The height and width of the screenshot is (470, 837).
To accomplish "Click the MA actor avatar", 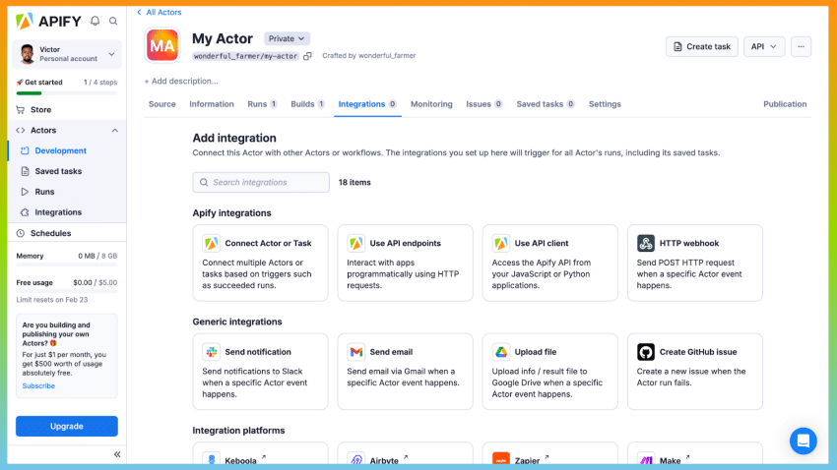I will coord(162,45).
